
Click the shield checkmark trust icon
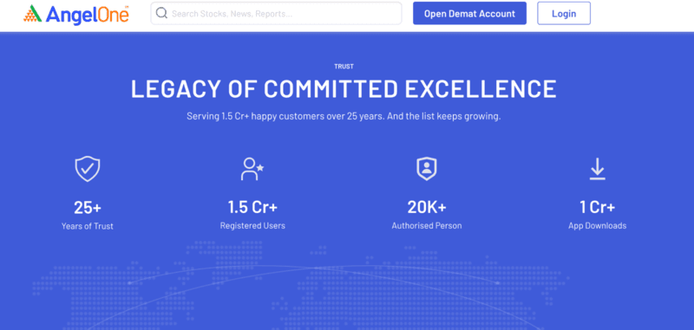pyautogui.click(x=88, y=169)
